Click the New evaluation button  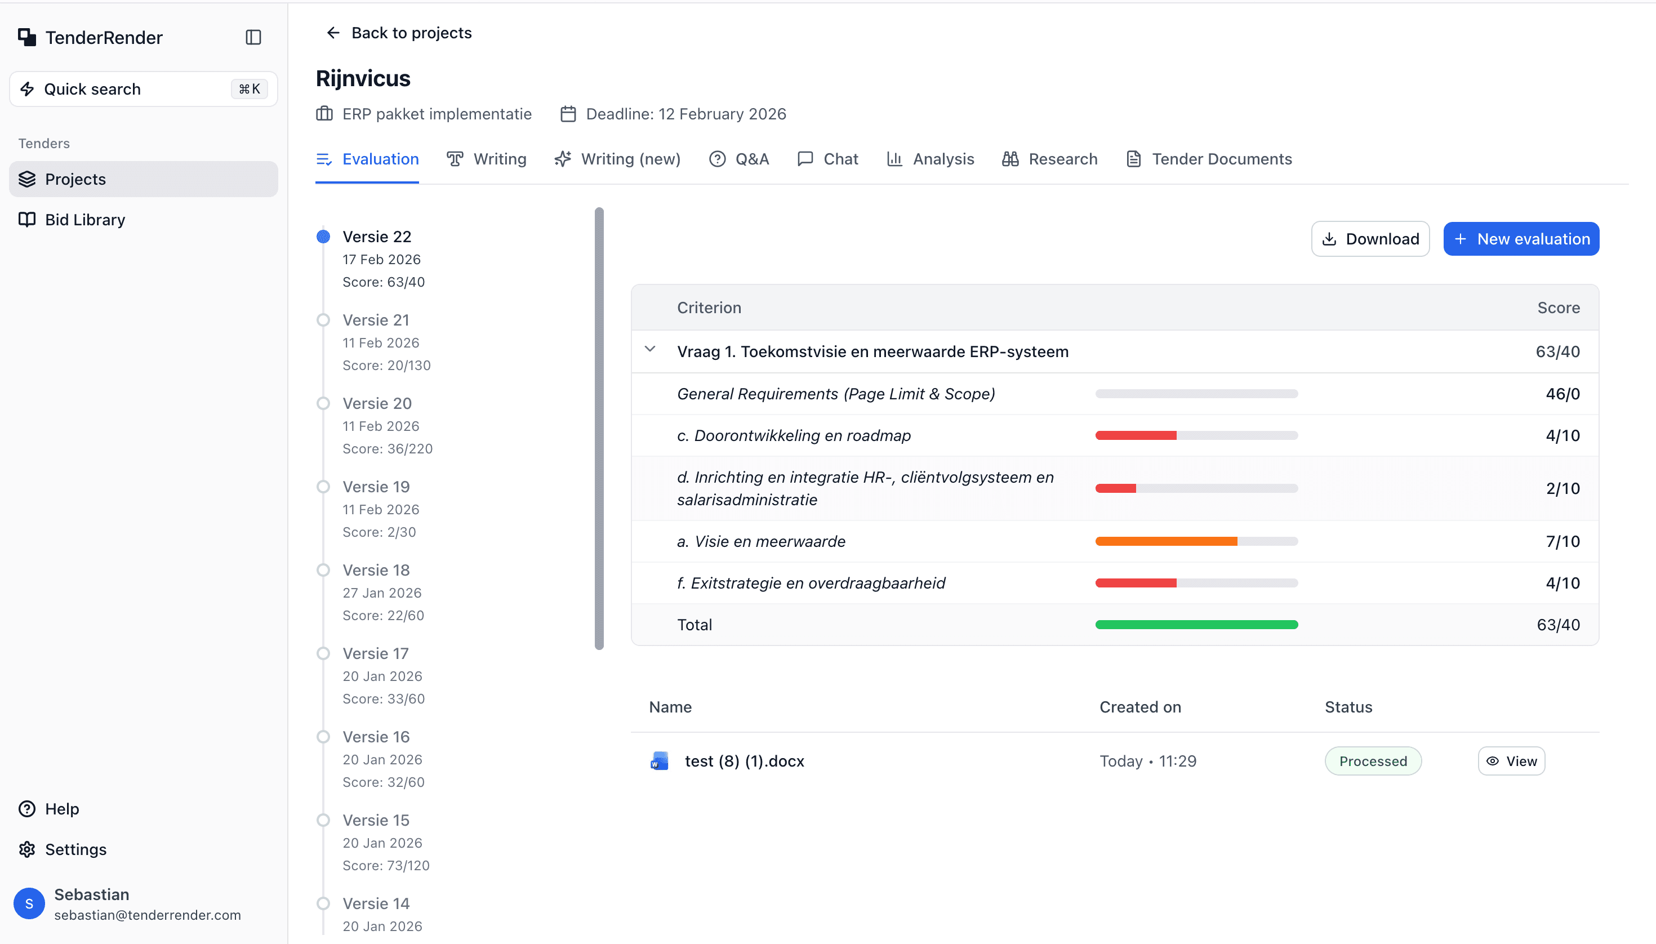pos(1520,239)
